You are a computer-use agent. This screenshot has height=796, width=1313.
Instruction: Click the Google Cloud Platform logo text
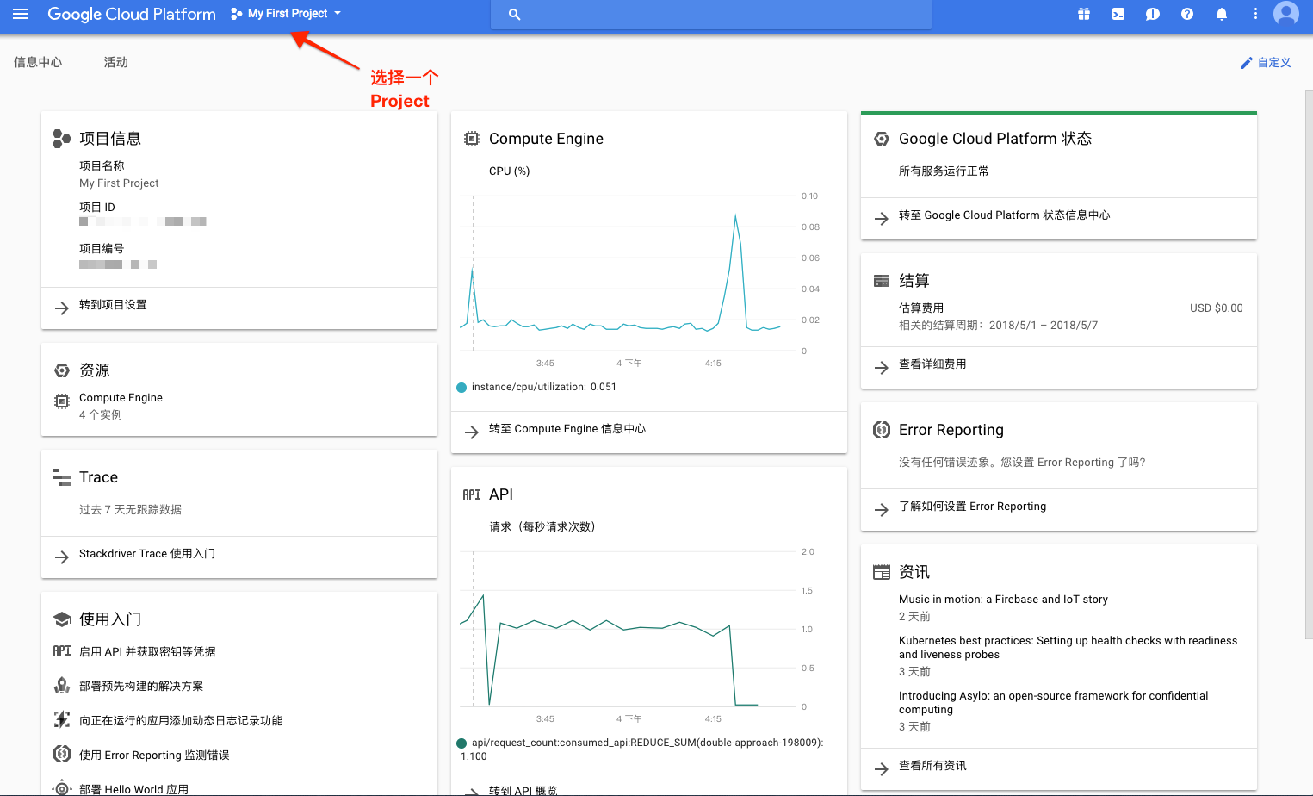132,14
